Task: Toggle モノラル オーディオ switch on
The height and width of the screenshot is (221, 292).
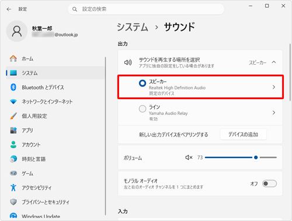Action: point(269,184)
